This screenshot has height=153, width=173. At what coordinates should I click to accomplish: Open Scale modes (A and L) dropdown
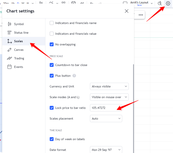[109, 97]
